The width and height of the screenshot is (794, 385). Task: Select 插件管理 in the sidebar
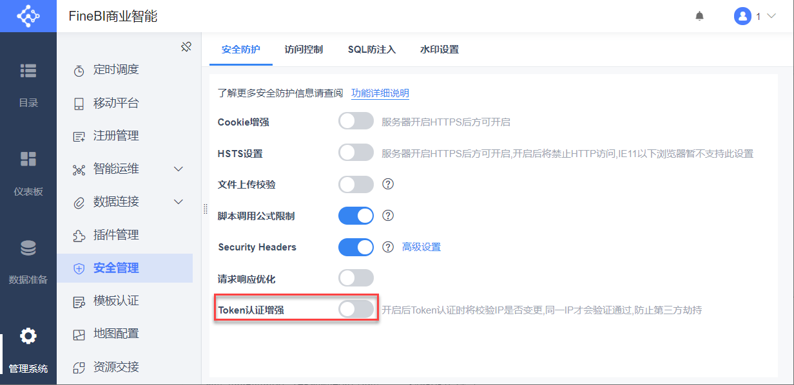pos(116,235)
